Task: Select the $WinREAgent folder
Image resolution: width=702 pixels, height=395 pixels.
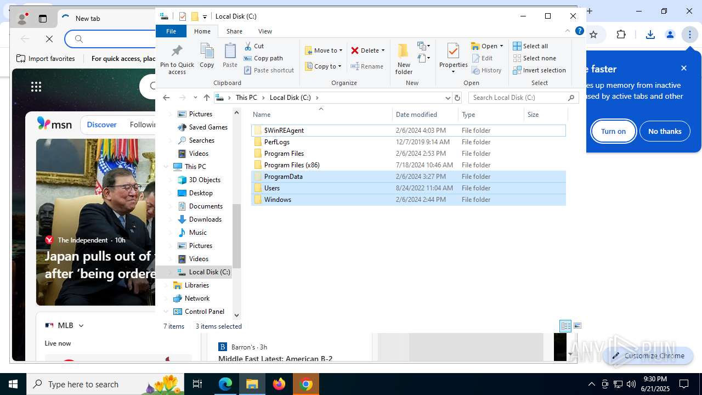Action: [x=408, y=131]
